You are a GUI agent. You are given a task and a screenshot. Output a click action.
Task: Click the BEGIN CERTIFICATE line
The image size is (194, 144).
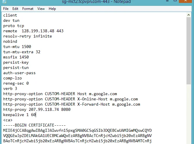pos(35,125)
